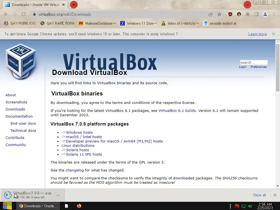Open a new tab with the red plus button

click(x=74, y=5)
